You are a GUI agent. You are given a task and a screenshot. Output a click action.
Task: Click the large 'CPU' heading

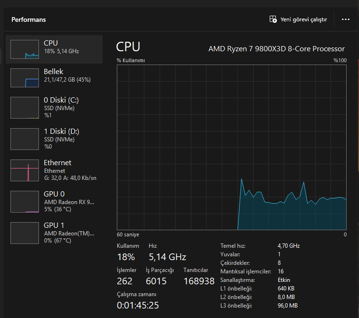click(128, 47)
